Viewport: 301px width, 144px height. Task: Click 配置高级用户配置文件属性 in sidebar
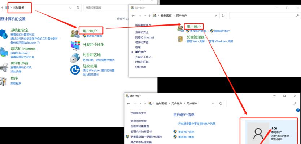coord(146,137)
